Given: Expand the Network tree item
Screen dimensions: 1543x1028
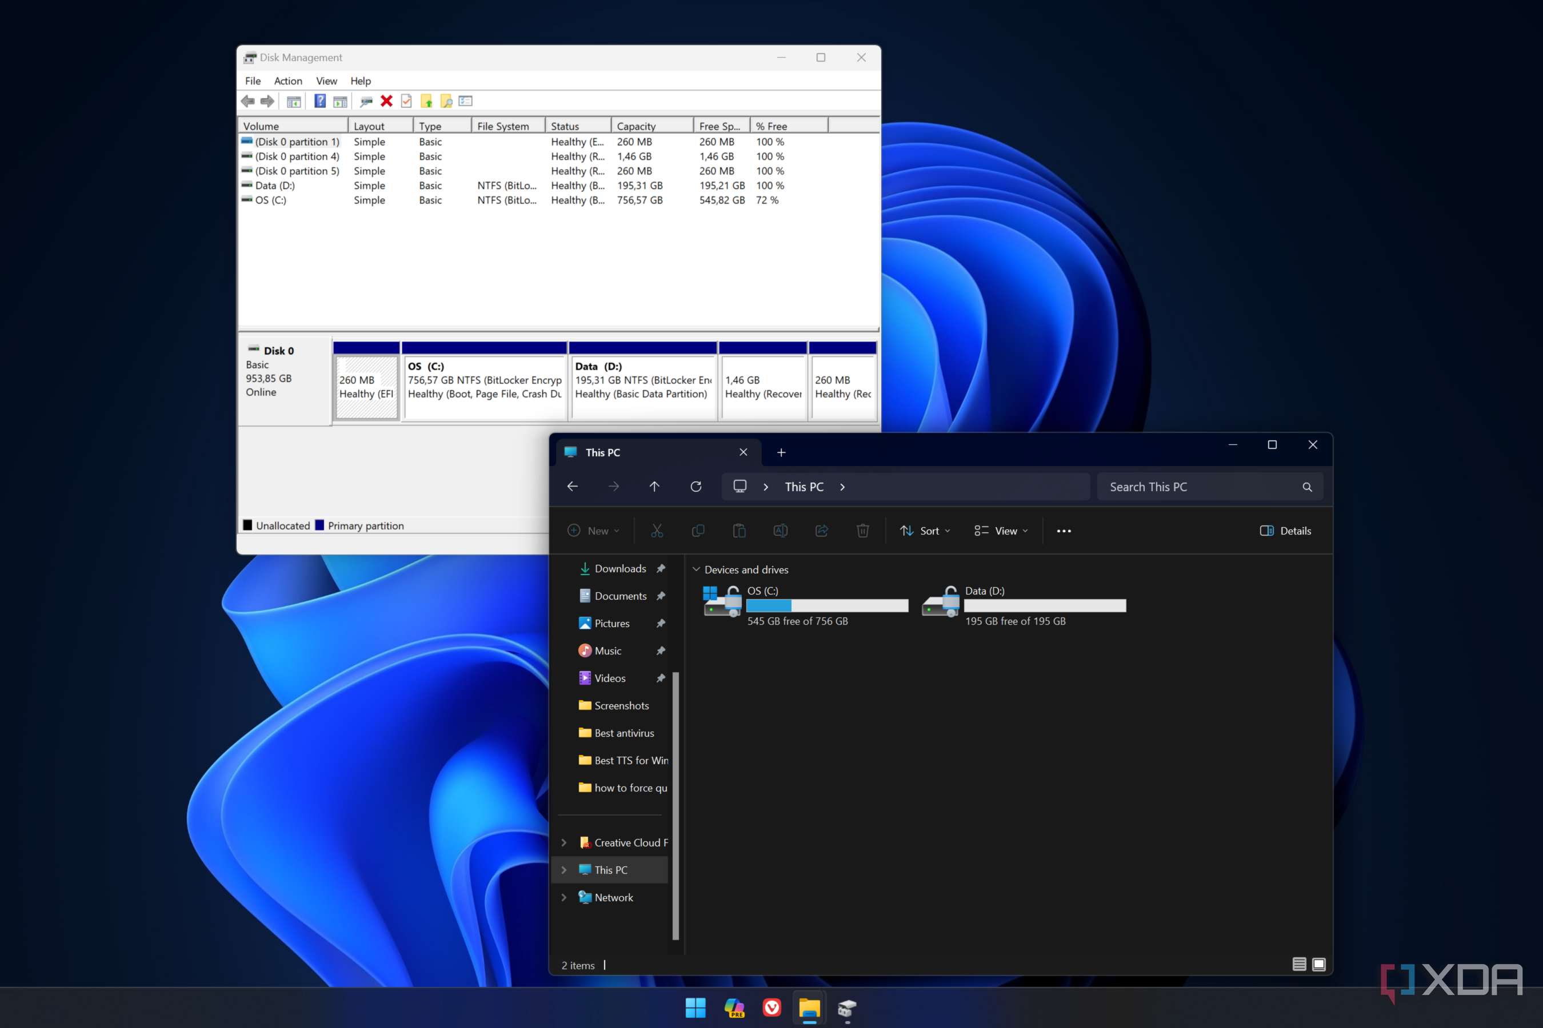Looking at the screenshot, I should coord(563,898).
